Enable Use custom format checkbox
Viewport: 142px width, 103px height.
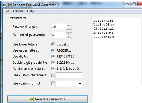[53, 83]
